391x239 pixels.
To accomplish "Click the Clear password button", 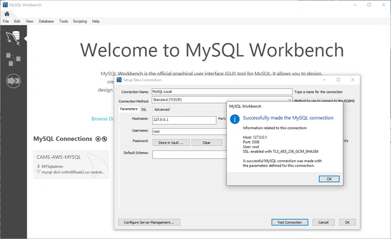I will [207, 143].
